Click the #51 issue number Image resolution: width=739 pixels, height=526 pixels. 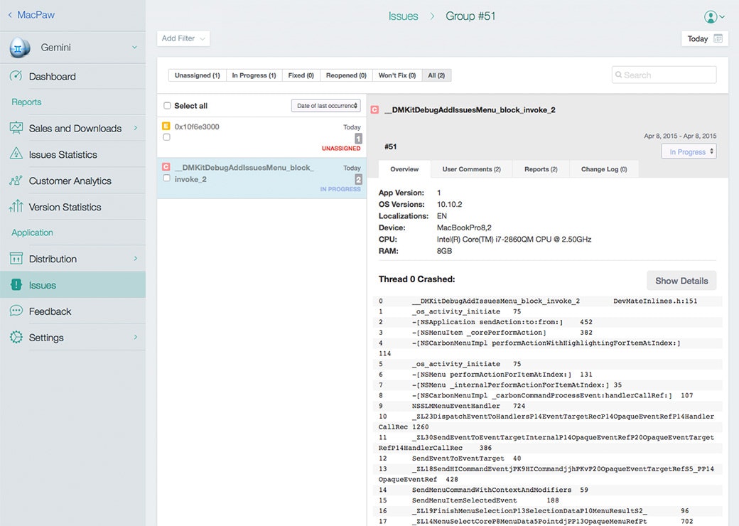point(390,146)
